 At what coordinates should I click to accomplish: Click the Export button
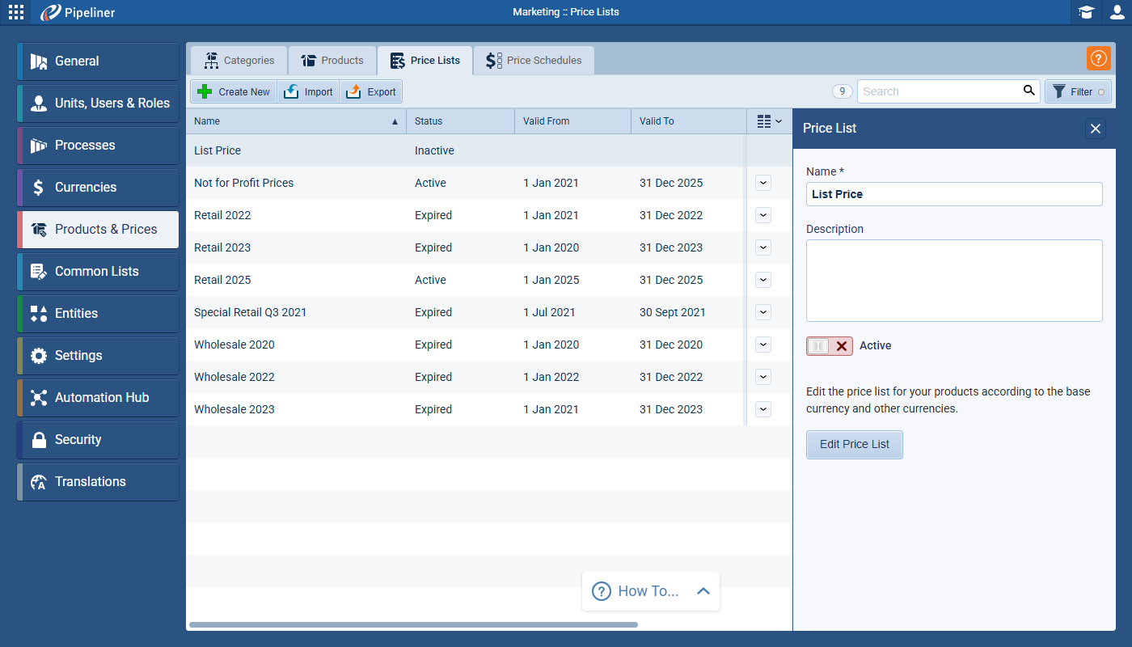pyautogui.click(x=371, y=91)
